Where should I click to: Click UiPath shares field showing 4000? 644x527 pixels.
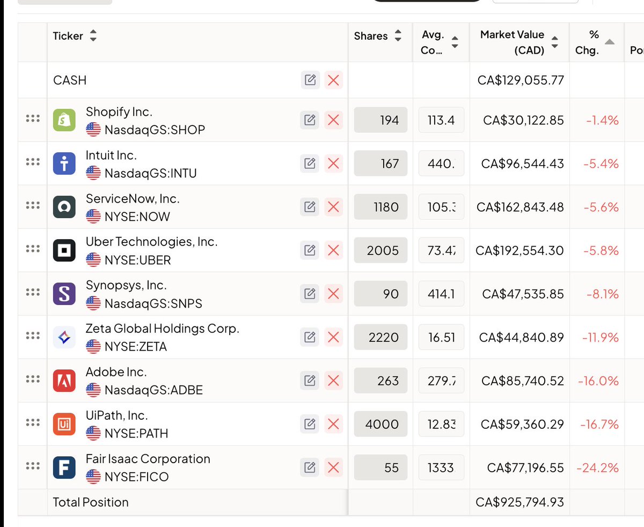click(380, 424)
